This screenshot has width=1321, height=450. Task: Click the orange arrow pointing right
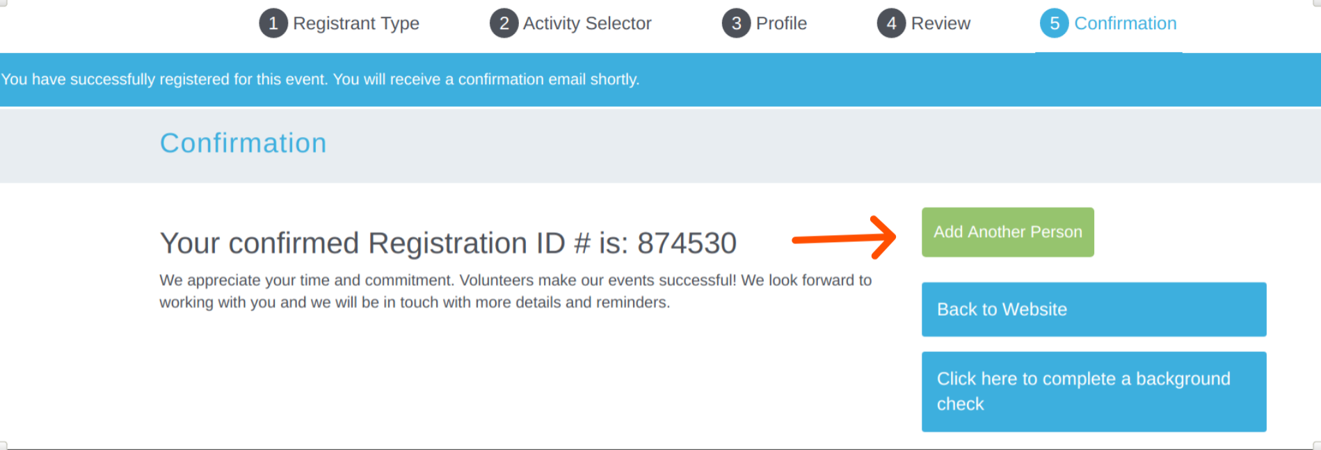pyautogui.click(x=844, y=238)
